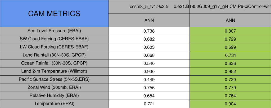Click the Temperature (ERAI) row label

[x=54, y=104]
